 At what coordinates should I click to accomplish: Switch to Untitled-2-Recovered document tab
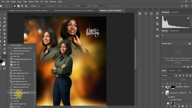tap(29, 11)
